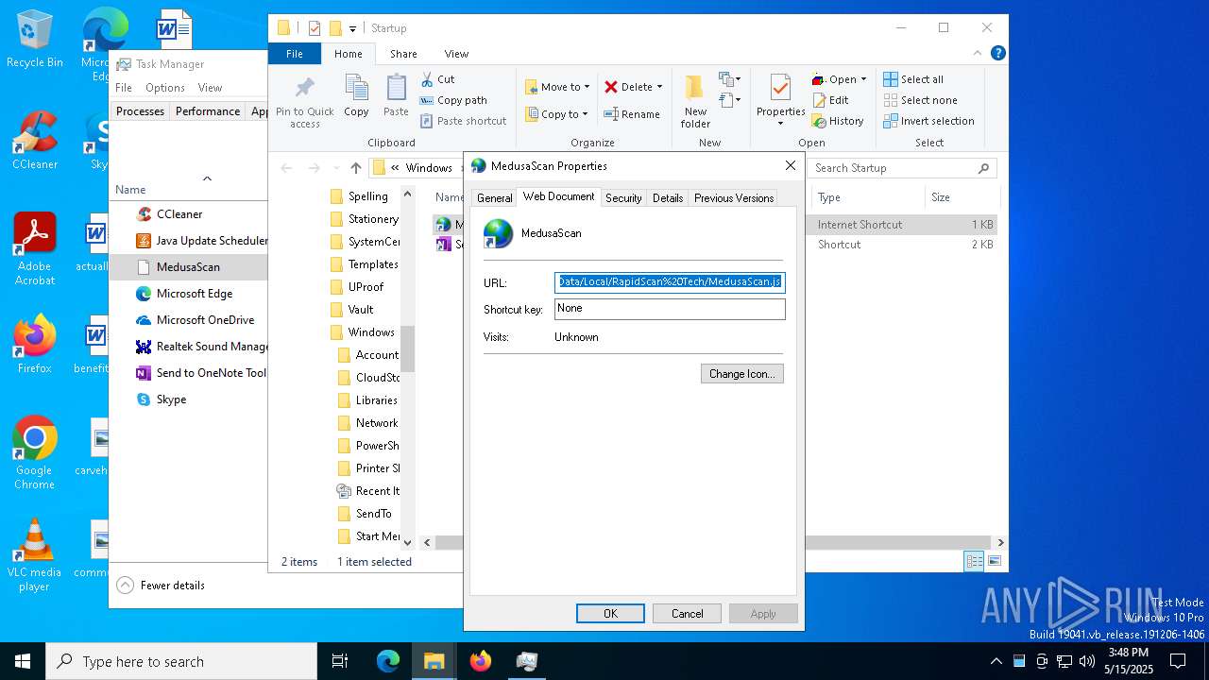Image resolution: width=1209 pixels, height=680 pixels.
Task: Click Copy path in ribbon
Action: 453,100
